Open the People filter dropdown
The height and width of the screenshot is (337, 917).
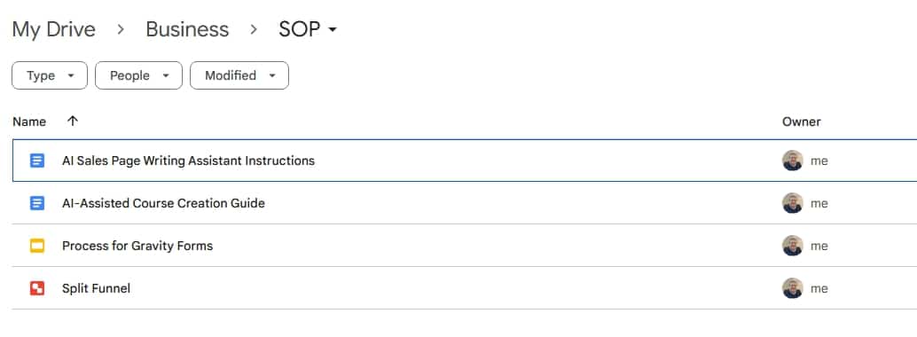pos(138,75)
